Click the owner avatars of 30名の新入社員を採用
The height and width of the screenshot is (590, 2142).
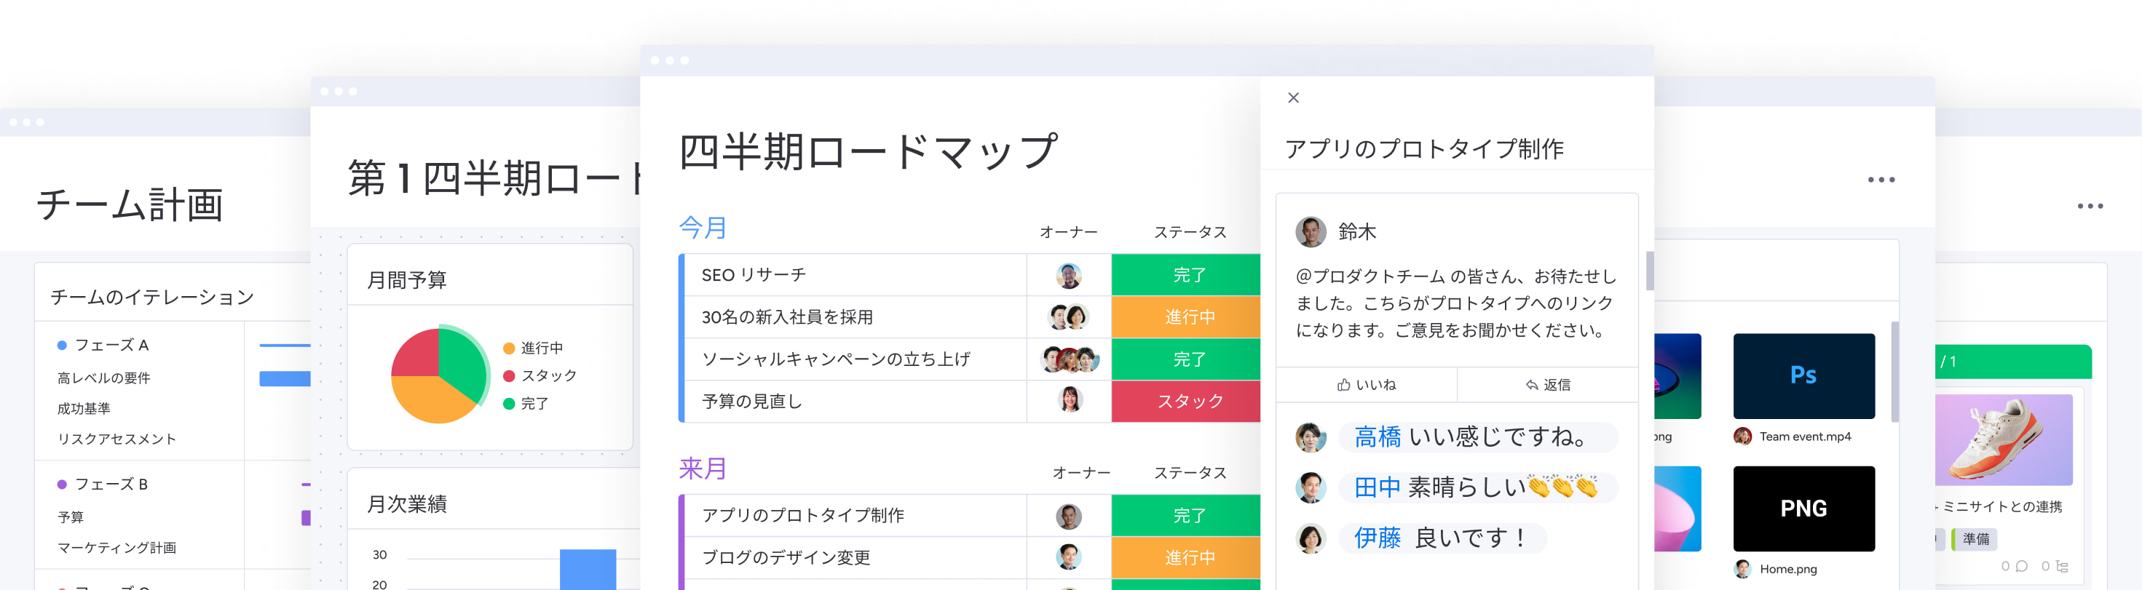[1069, 316]
